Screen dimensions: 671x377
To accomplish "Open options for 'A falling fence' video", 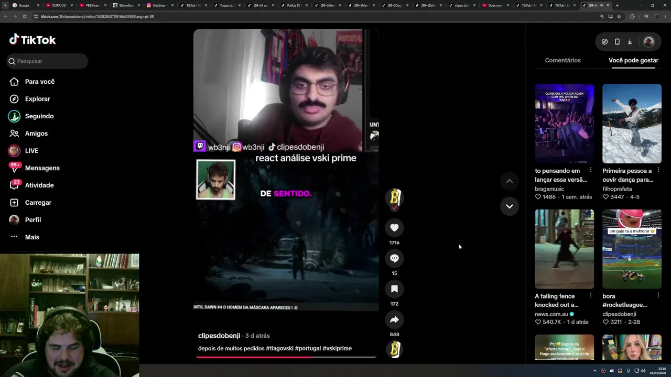I will click(x=591, y=295).
